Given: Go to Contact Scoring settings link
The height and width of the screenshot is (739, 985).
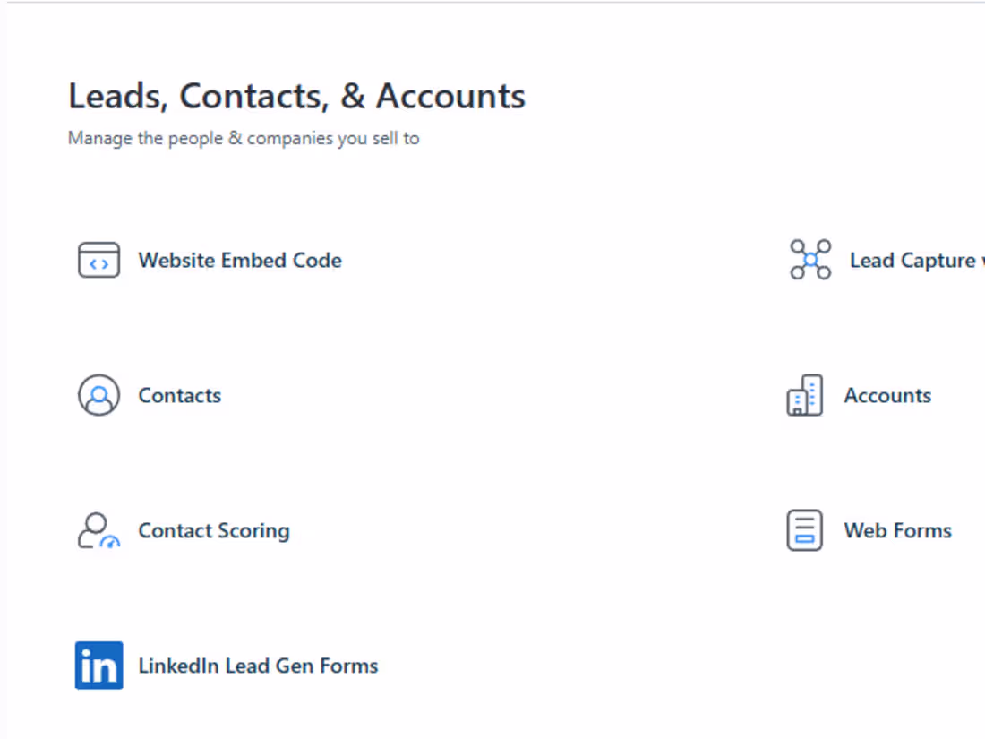Looking at the screenshot, I should [x=214, y=531].
